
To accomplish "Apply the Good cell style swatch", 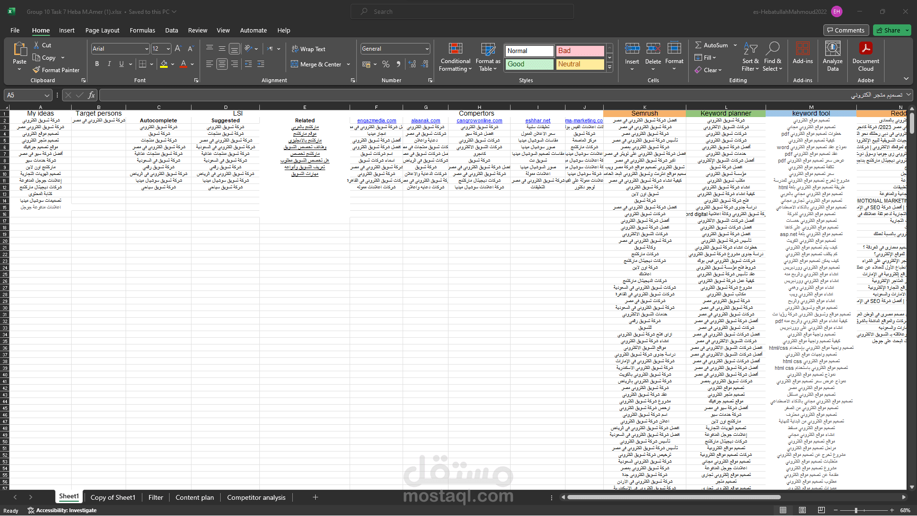I will point(529,64).
